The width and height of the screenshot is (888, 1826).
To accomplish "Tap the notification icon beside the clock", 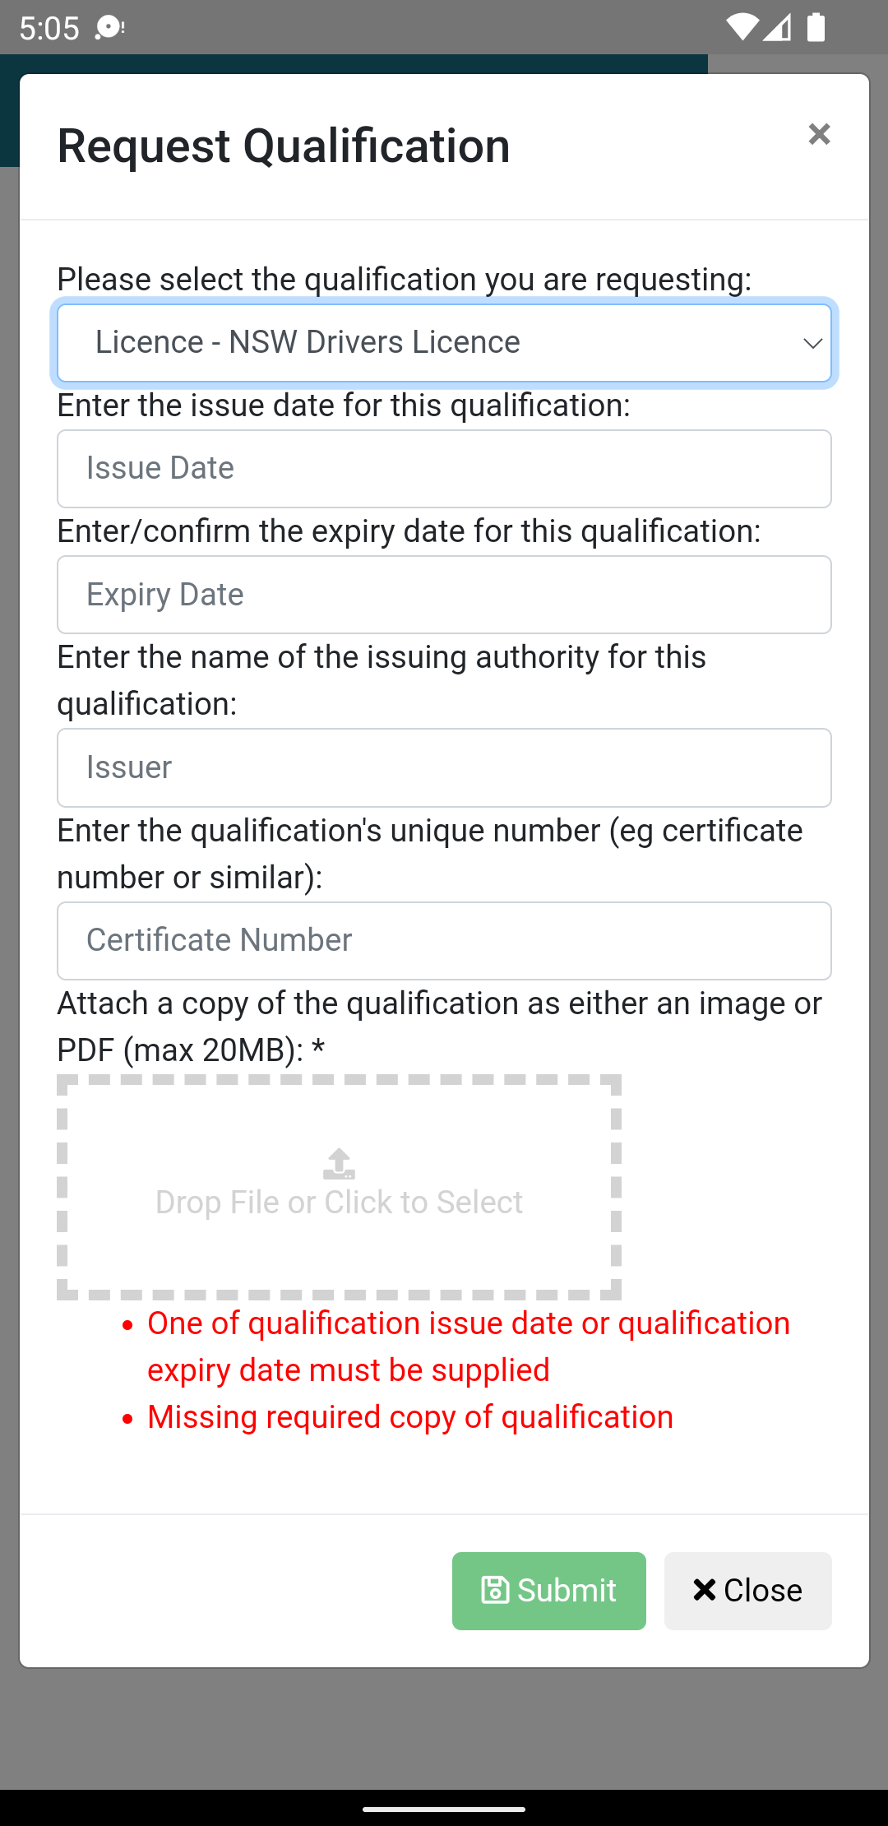I will 109,28.
